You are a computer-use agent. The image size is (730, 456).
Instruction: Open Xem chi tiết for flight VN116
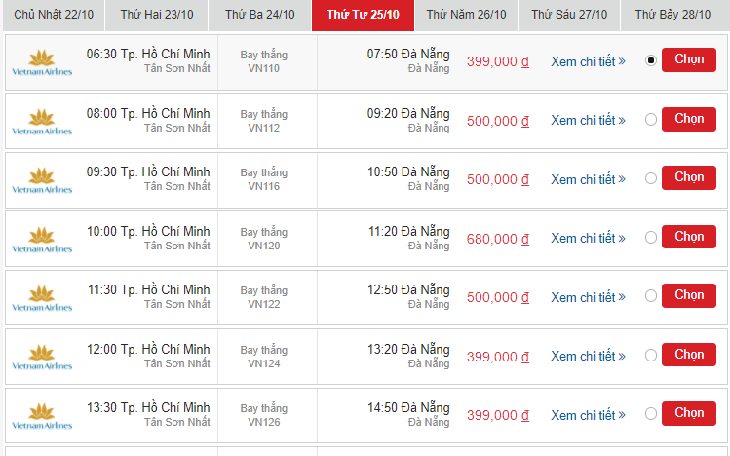click(x=588, y=179)
